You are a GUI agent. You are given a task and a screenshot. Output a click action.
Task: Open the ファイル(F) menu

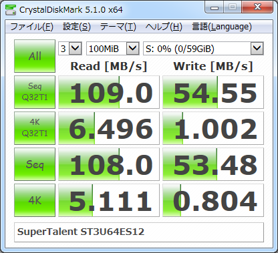point(31,27)
